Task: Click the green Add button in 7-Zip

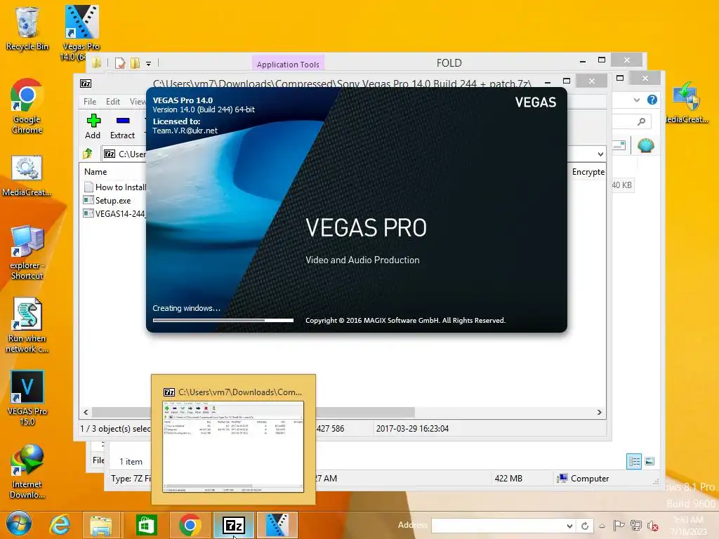Action: (x=93, y=126)
